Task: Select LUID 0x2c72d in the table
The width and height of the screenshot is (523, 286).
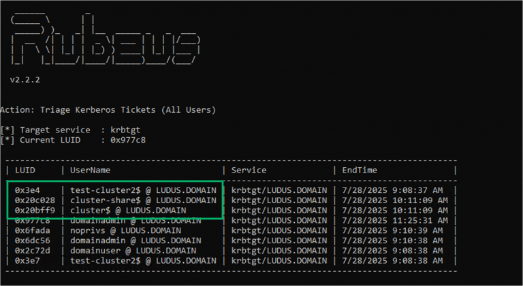Action: [33, 251]
